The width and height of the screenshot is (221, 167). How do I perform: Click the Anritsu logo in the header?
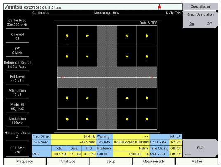pos(14,7)
